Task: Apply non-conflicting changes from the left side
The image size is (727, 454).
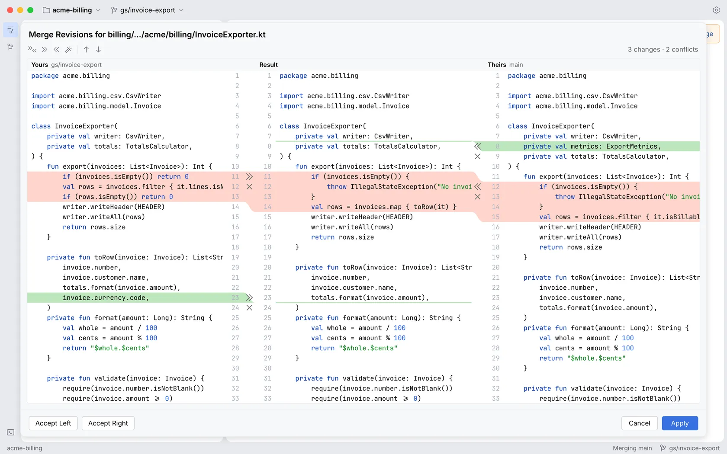Action: [45, 49]
